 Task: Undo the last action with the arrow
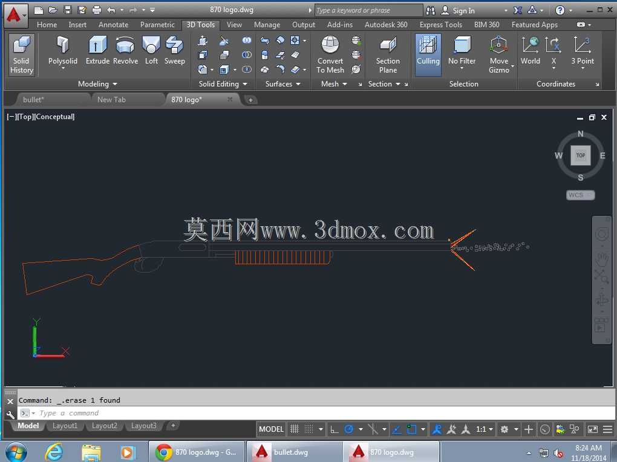[x=111, y=10]
